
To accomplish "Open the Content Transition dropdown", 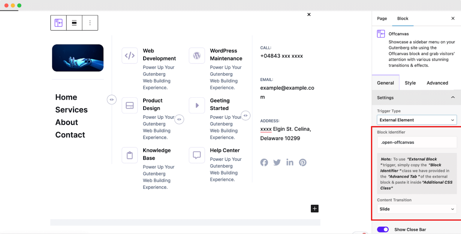I will 416,209.
